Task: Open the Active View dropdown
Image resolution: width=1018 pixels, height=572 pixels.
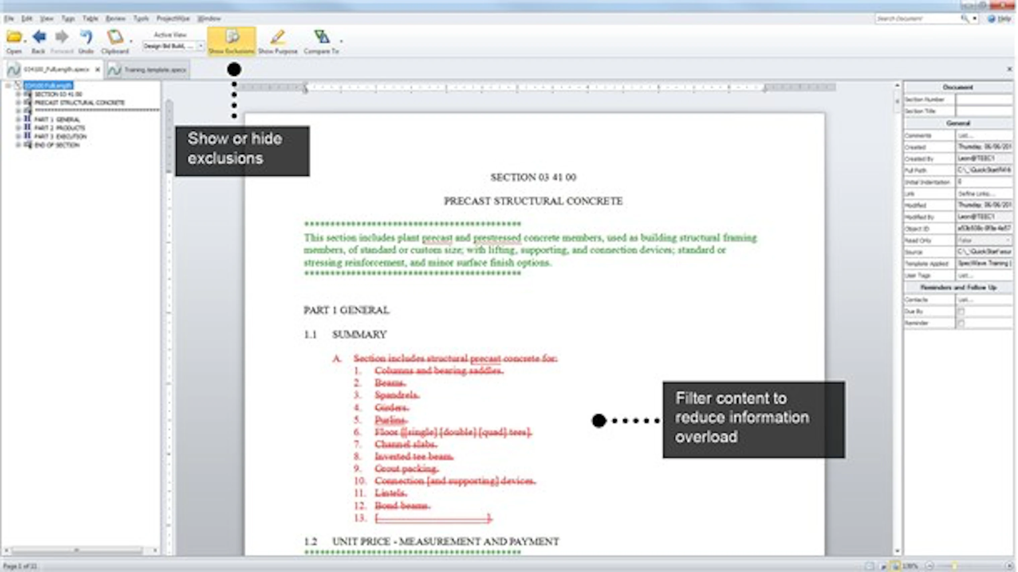Action: pyautogui.click(x=200, y=46)
